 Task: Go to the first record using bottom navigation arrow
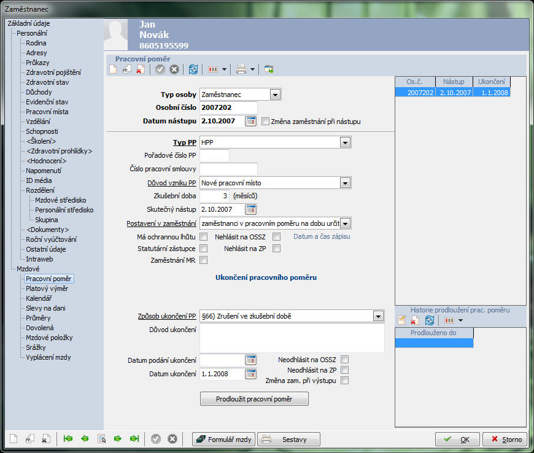(68, 439)
